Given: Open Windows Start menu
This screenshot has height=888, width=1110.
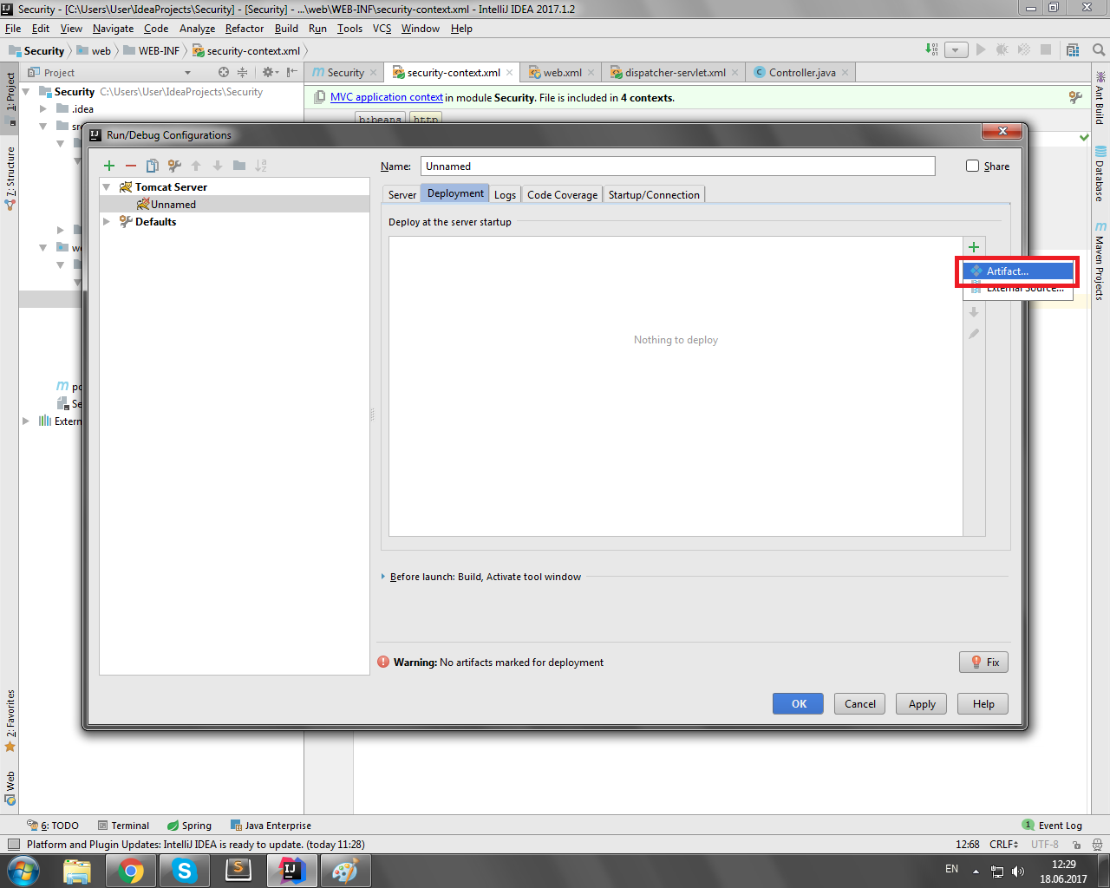Looking at the screenshot, I should (x=23, y=870).
